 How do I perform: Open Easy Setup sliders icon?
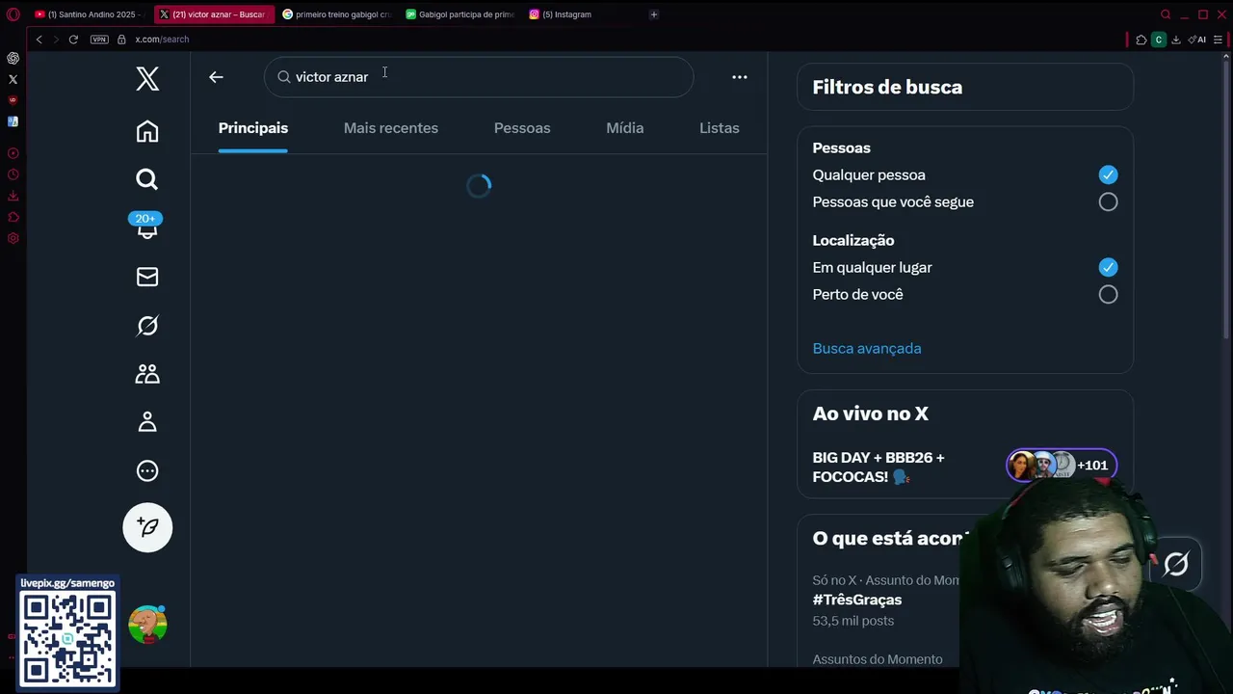(1219, 40)
